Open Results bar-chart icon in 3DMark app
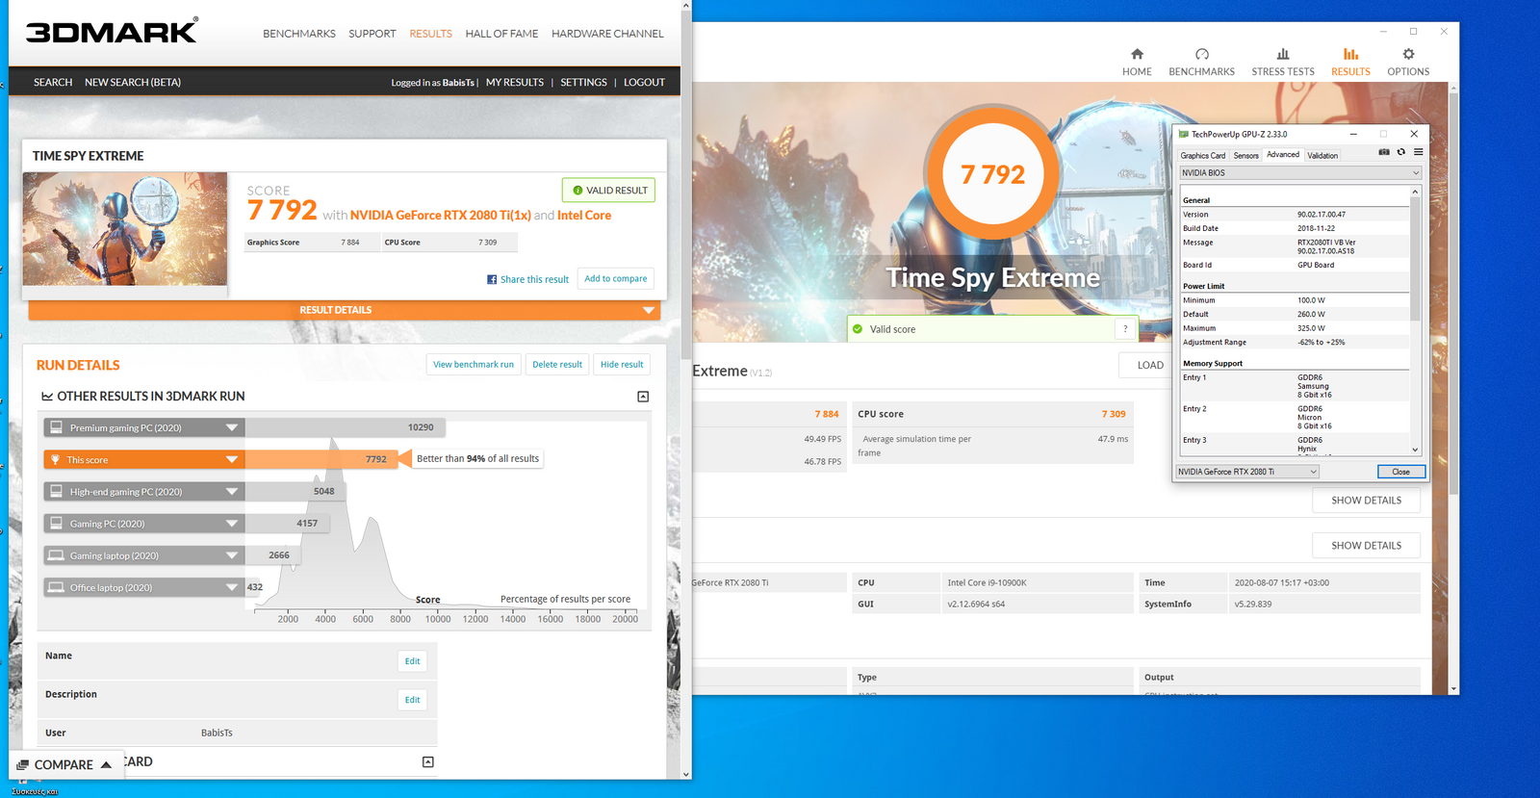 (1350, 54)
